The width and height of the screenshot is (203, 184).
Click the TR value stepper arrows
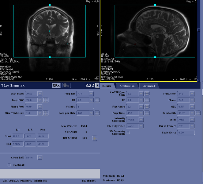97,100
